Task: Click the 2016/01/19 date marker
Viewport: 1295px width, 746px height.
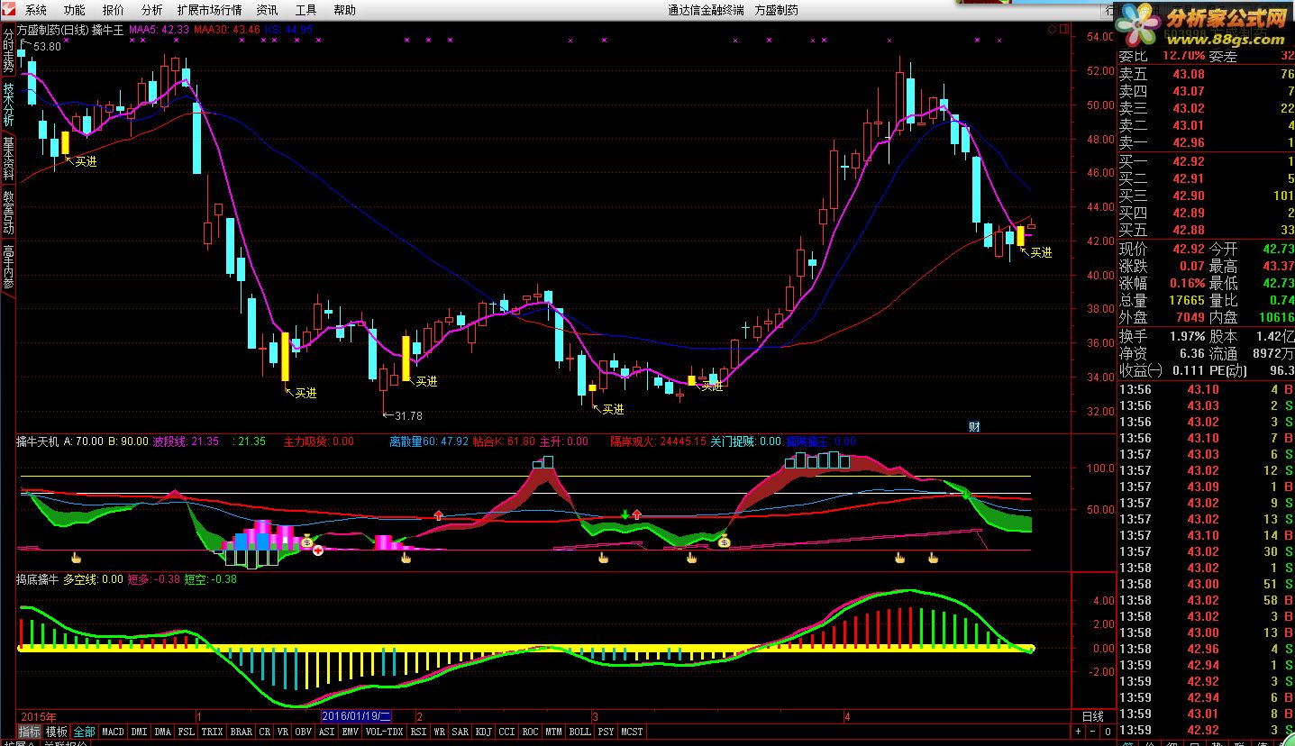Action: click(357, 717)
